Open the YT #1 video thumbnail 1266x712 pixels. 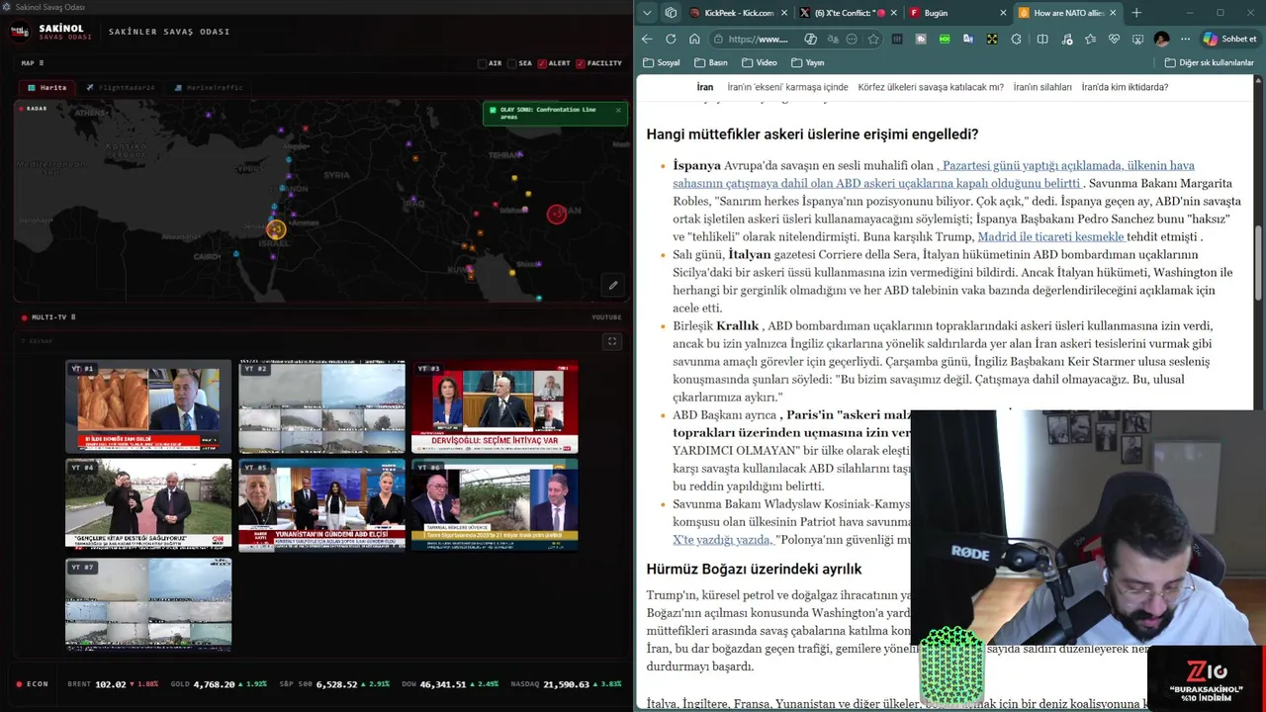pyautogui.click(x=148, y=405)
